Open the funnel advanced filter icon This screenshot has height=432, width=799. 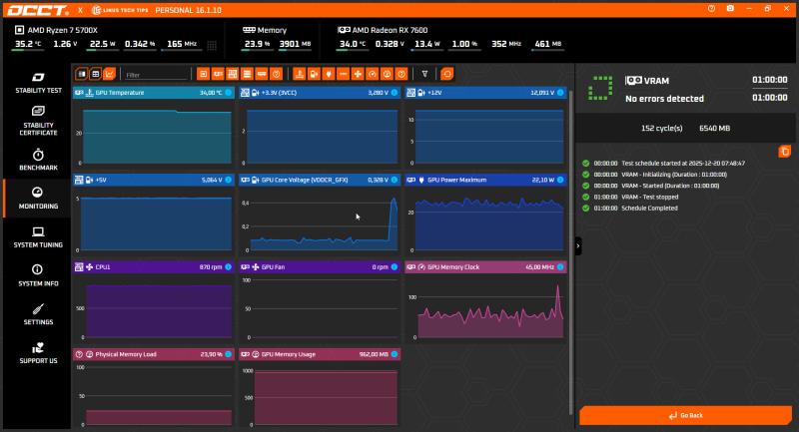424,74
